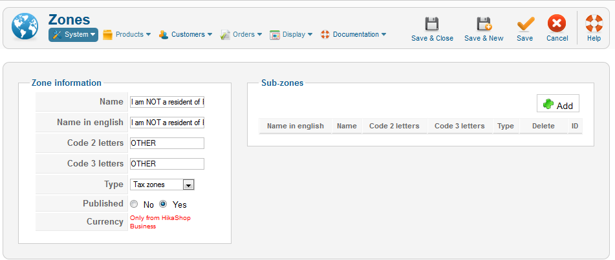Focus the Code 3 letters field

coord(167,164)
